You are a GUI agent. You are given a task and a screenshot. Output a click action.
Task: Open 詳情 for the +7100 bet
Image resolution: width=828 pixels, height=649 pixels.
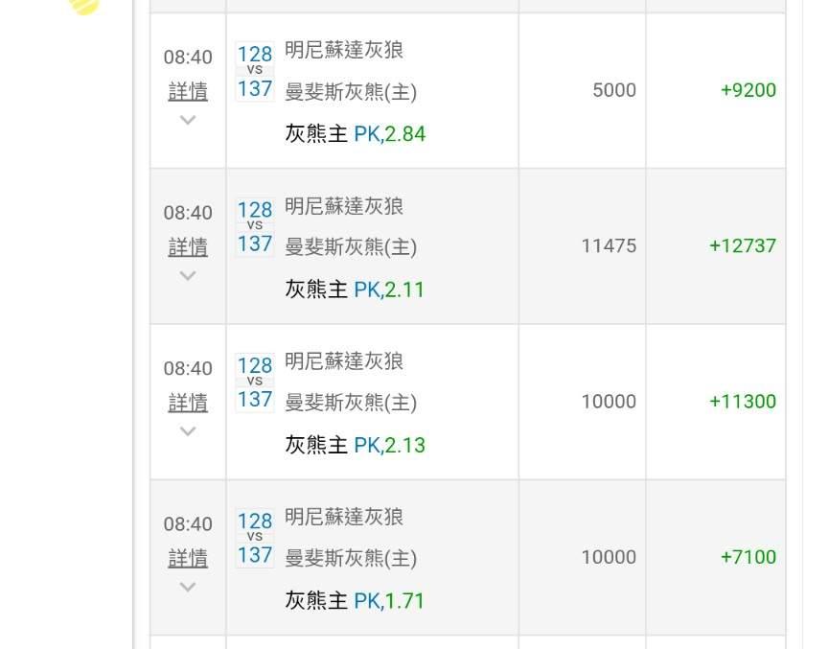(x=188, y=558)
